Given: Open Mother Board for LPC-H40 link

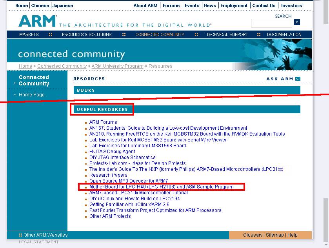Looking at the screenshot, I should 161,187.
